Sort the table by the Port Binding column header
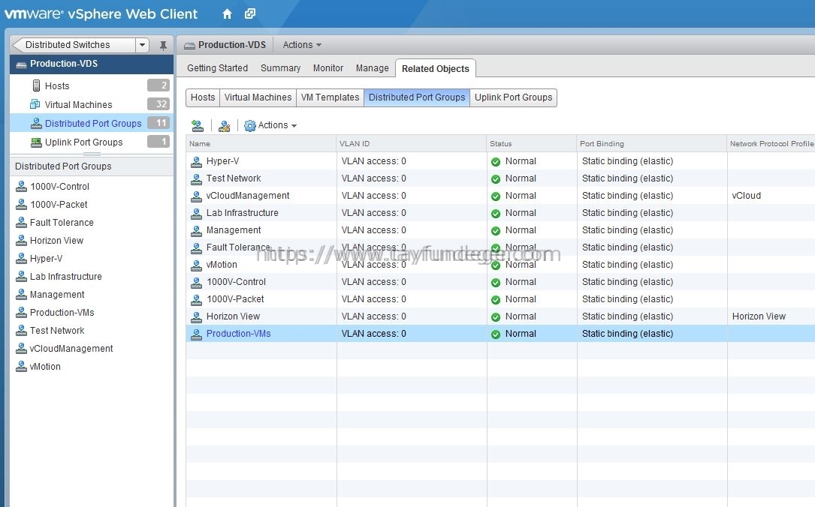815x507 pixels. (652, 144)
